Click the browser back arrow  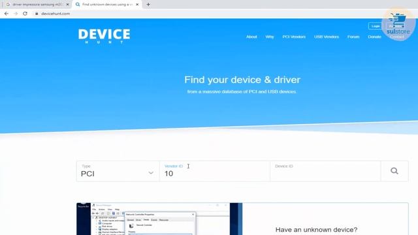pyautogui.click(x=7, y=14)
